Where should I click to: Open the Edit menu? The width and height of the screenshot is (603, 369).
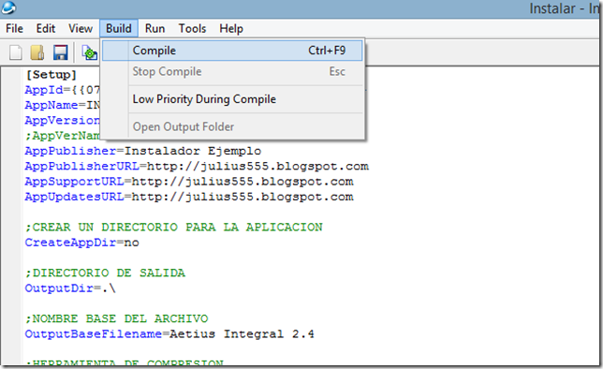click(x=46, y=28)
